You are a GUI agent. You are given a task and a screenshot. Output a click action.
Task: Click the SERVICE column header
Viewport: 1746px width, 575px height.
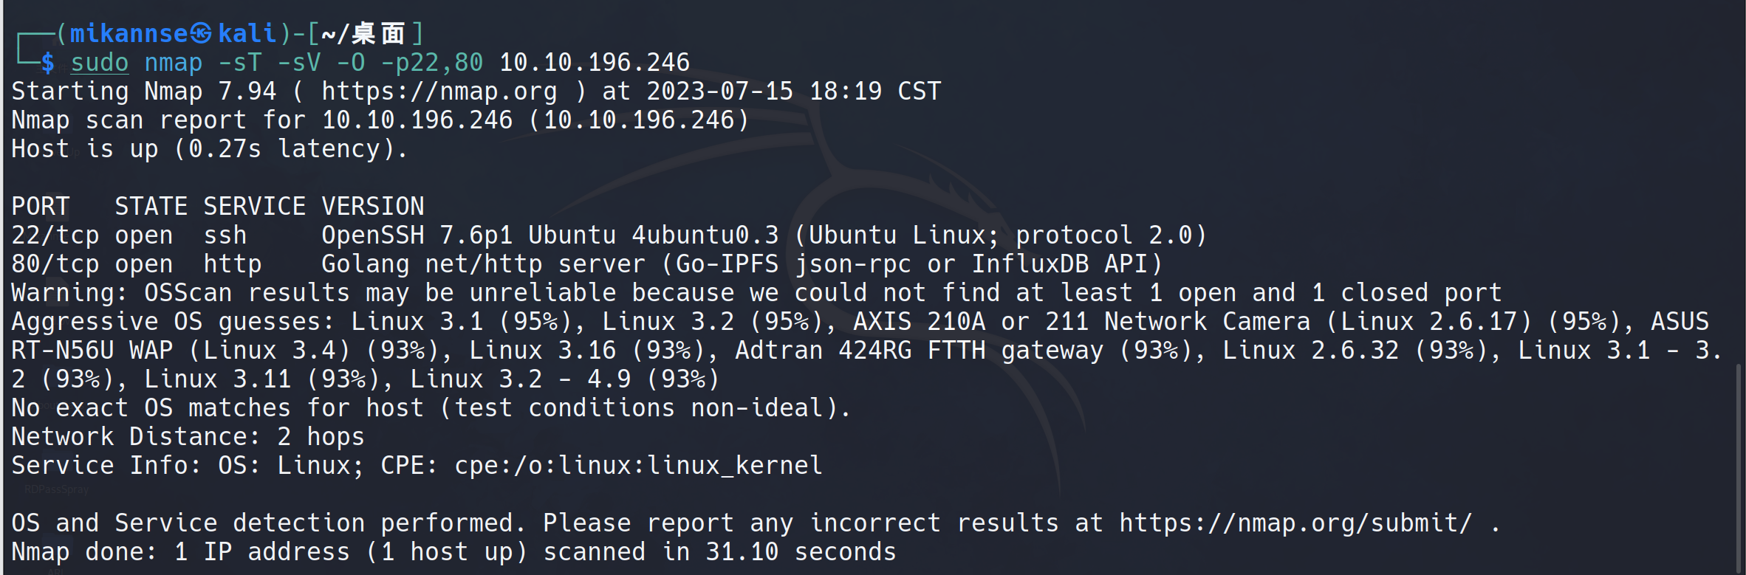255,207
